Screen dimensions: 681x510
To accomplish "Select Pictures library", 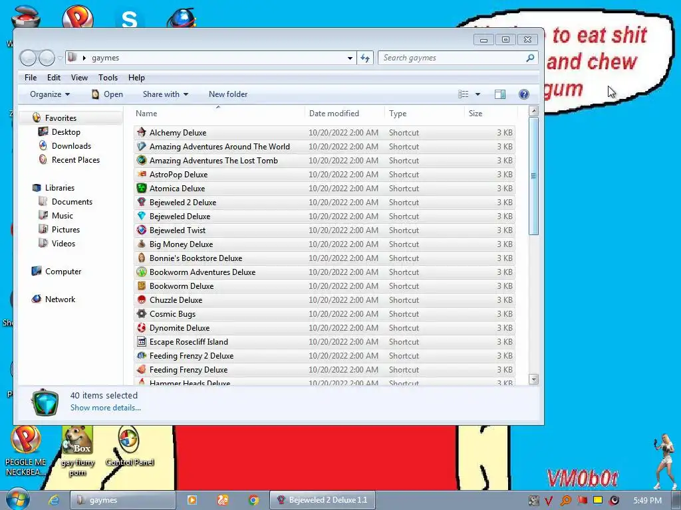I will coord(59,229).
